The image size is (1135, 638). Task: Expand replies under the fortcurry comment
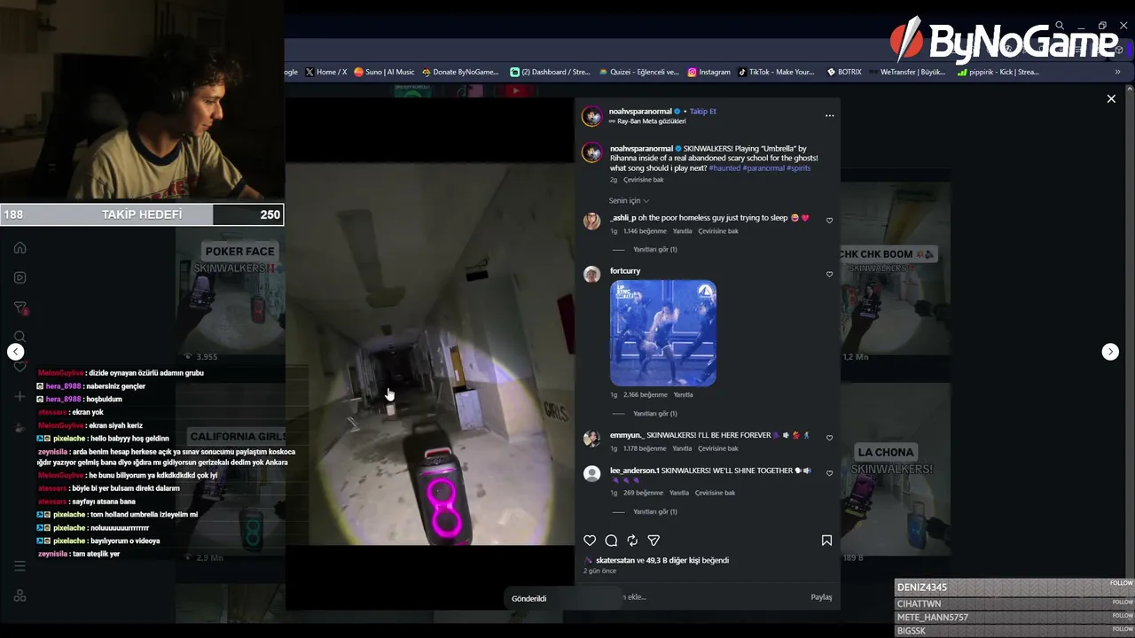pyautogui.click(x=654, y=414)
